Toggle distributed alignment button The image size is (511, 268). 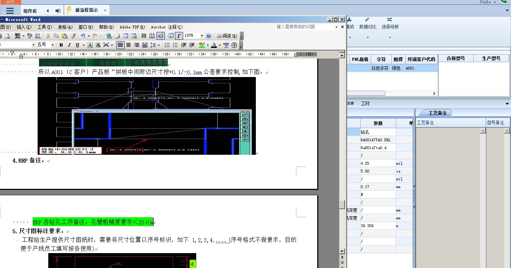144,45
